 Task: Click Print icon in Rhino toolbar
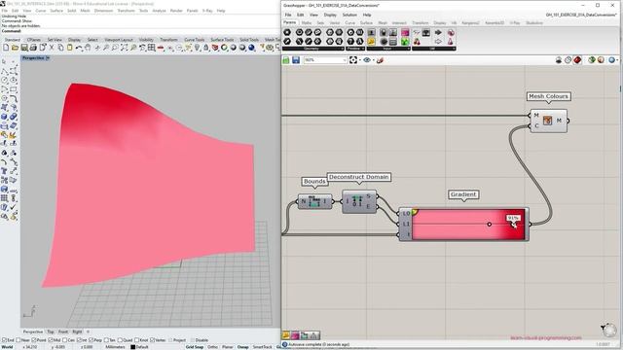pos(33,48)
